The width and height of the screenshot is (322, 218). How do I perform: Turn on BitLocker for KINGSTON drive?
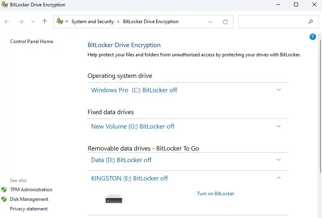tap(216, 194)
